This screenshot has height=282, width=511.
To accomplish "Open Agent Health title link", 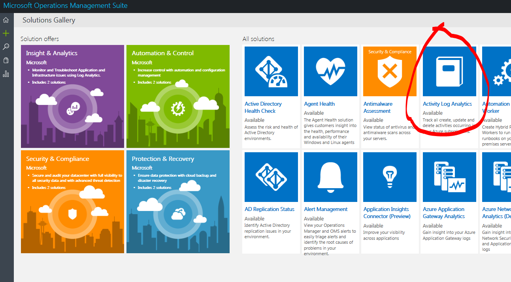I will (319, 104).
